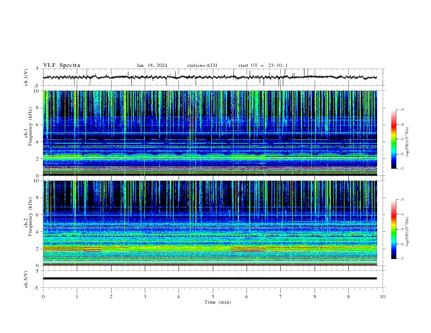Click the ch.1 spectrogram color scale bar
Image resolution: width=431 pixels, height=333 pixels.
393,139
